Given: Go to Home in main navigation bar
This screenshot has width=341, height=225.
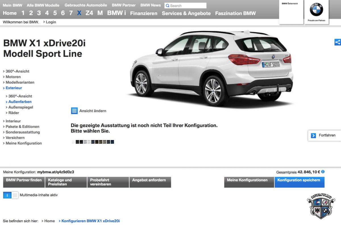Looking at the screenshot, I should tap(10, 13).
